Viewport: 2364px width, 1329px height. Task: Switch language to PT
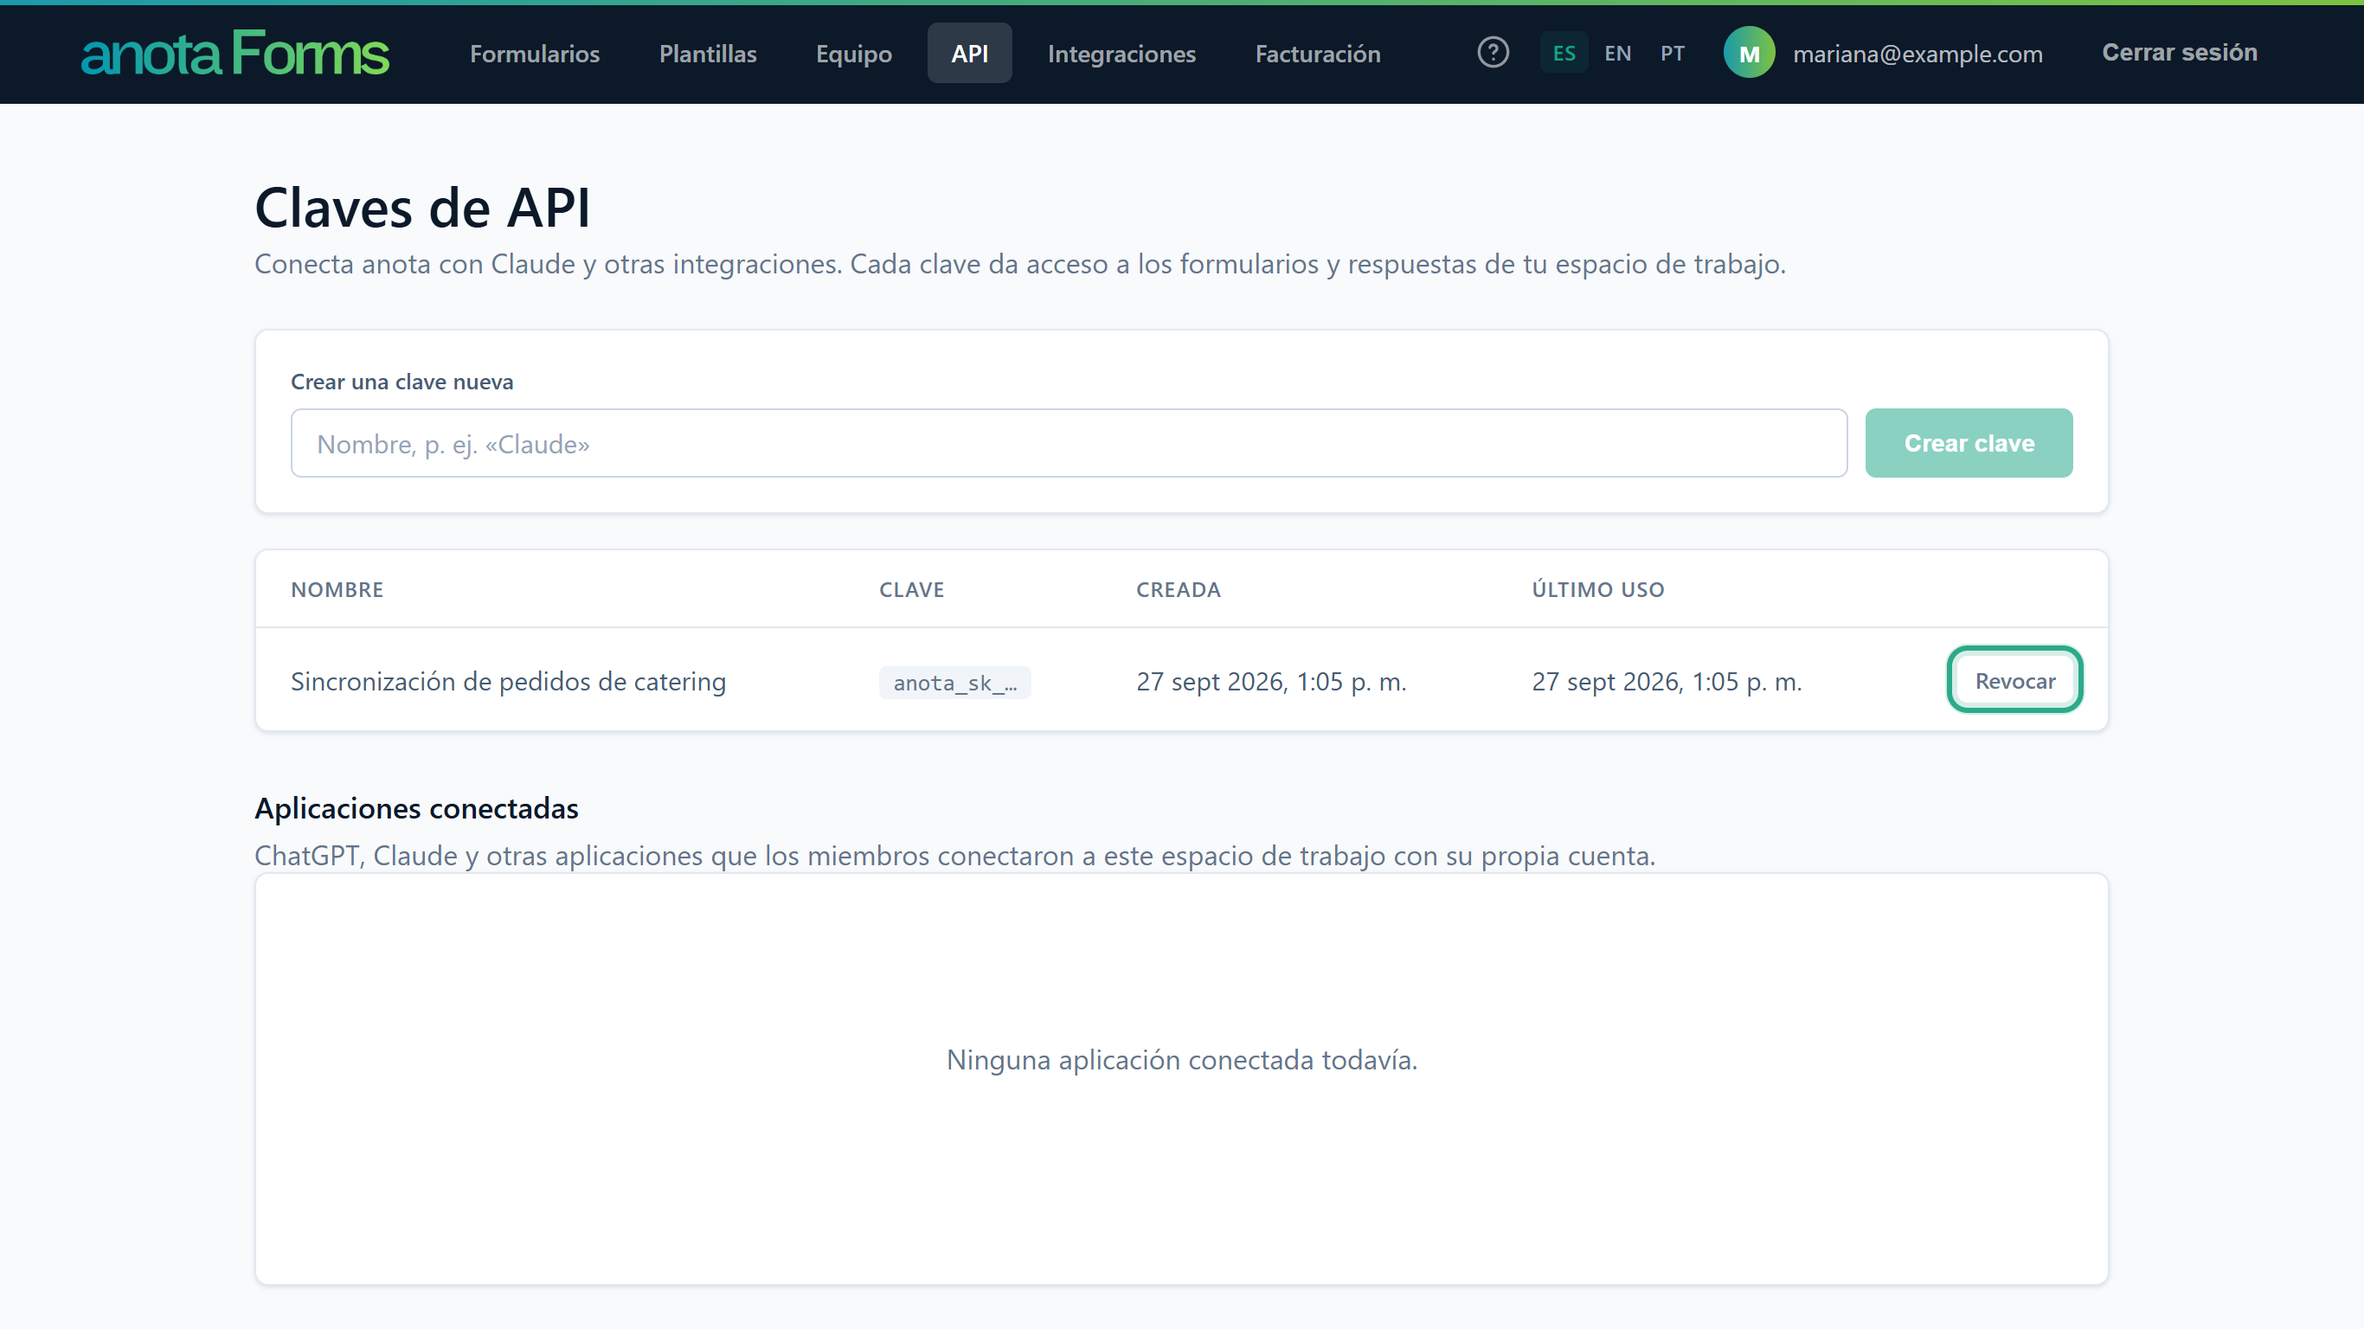coord(1672,54)
